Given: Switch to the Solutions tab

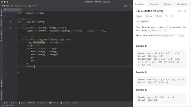Looking at the screenshot, I should (x=168, y=4).
